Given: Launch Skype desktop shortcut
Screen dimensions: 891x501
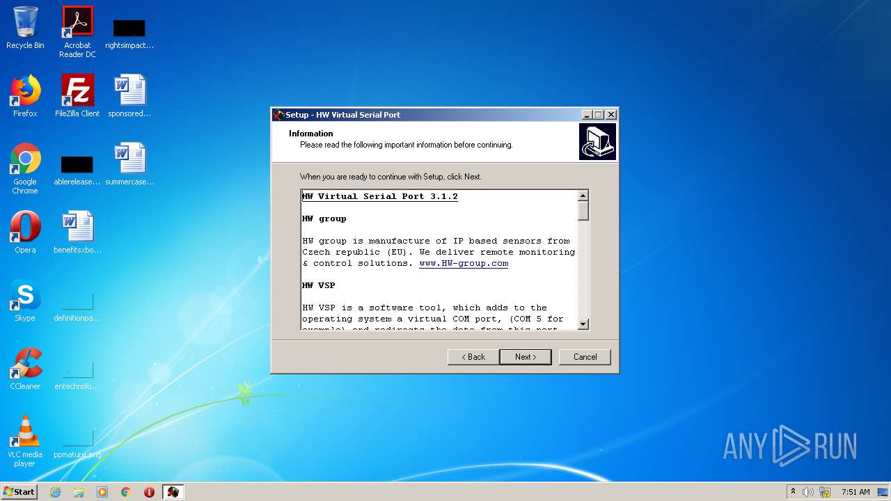Looking at the screenshot, I should [25, 301].
